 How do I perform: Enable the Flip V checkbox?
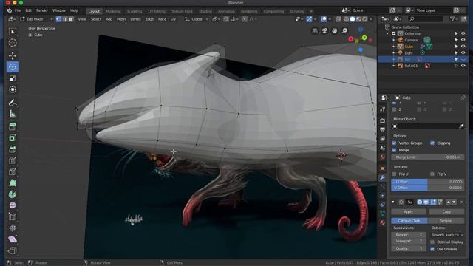tap(432, 174)
